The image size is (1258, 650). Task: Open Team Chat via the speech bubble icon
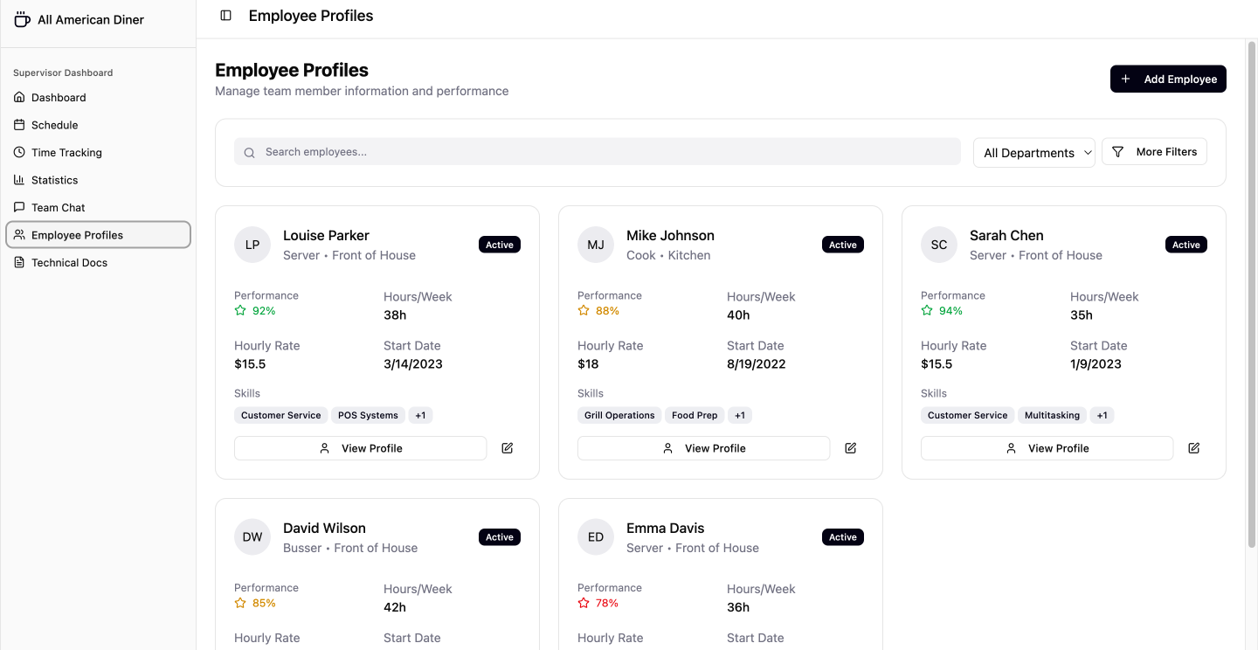18,207
